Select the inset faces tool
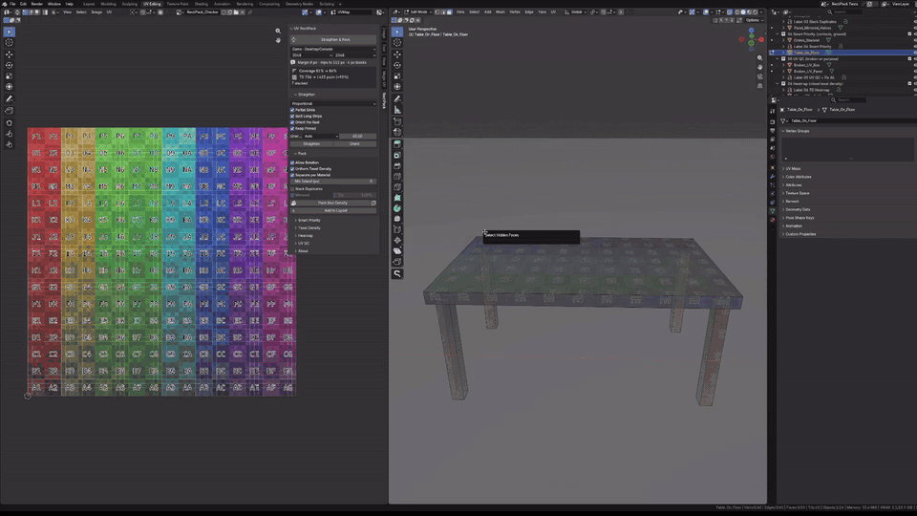 [x=397, y=155]
